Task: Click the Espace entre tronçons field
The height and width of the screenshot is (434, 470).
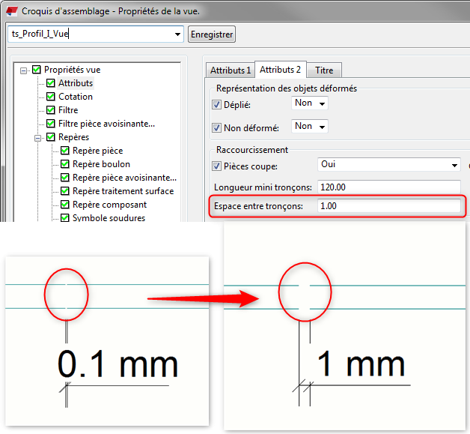Action: (x=388, y=206)
